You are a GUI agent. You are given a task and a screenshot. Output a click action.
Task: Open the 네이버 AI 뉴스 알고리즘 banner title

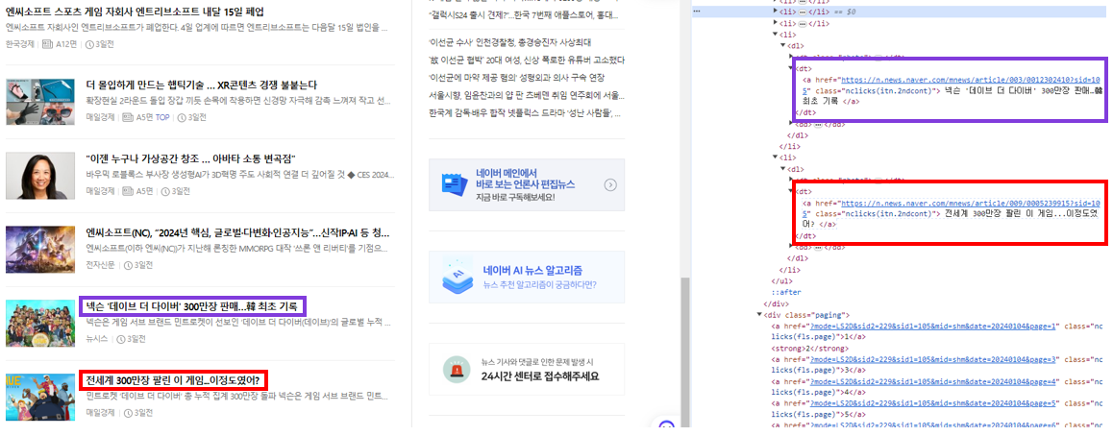[533, 270]
